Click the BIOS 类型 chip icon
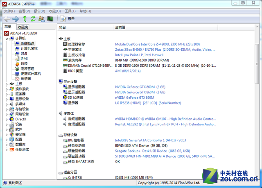262x188 pixels. click(x=65, y=71)
